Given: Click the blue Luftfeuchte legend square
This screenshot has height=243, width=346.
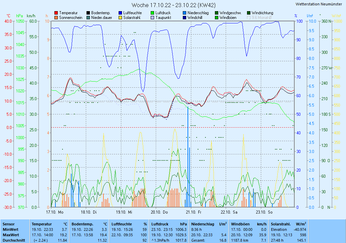Looking at the screenshot, I should [120, 13].
